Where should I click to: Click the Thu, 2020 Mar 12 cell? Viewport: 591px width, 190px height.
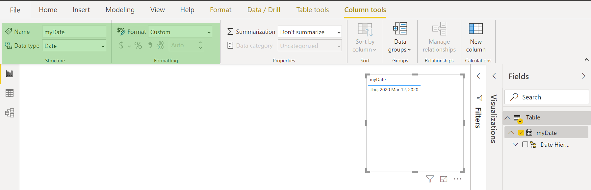(x=394, y=90)
